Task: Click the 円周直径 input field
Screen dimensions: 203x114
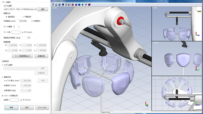Action: (22, 21)
